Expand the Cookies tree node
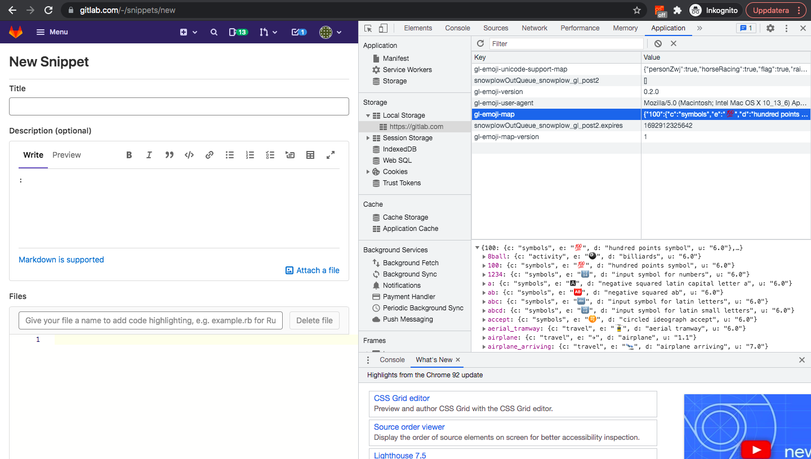This screenshot has height=459, width=811. pyautogui.click(x=368, y=172)
